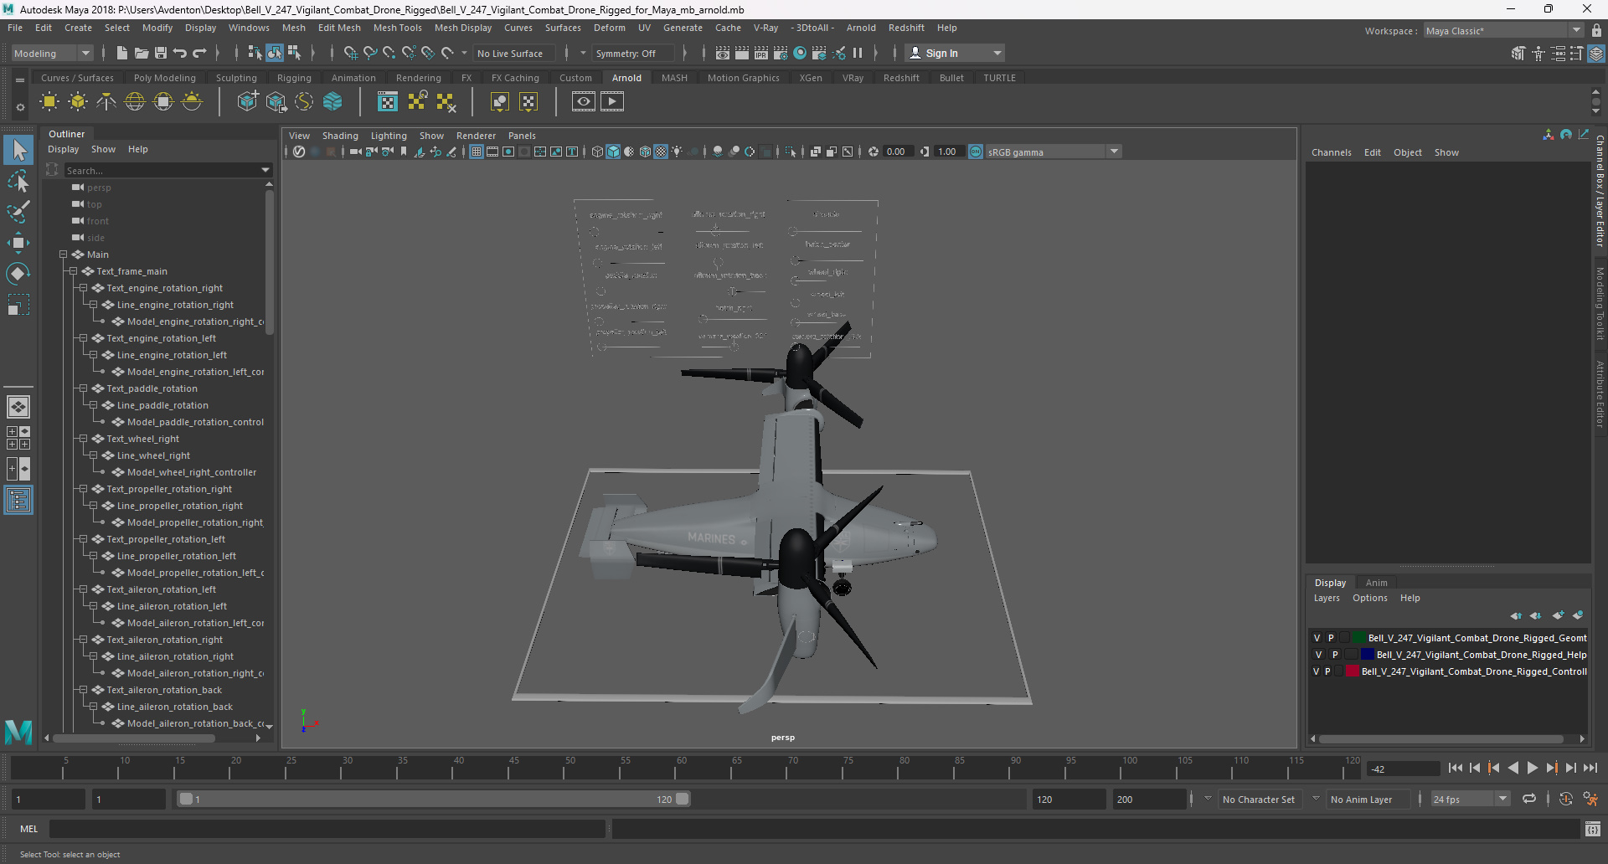Click the No Character Set button
The height and width of the screenshot is (864, 1608).
click(x=1258, y=800)
